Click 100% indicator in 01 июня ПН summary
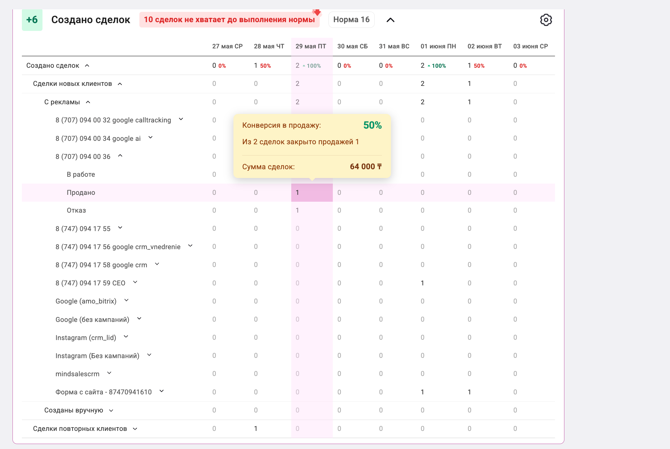Image resolution: width=670 pixels, height=449 pixels. click(x=439, y=66)
